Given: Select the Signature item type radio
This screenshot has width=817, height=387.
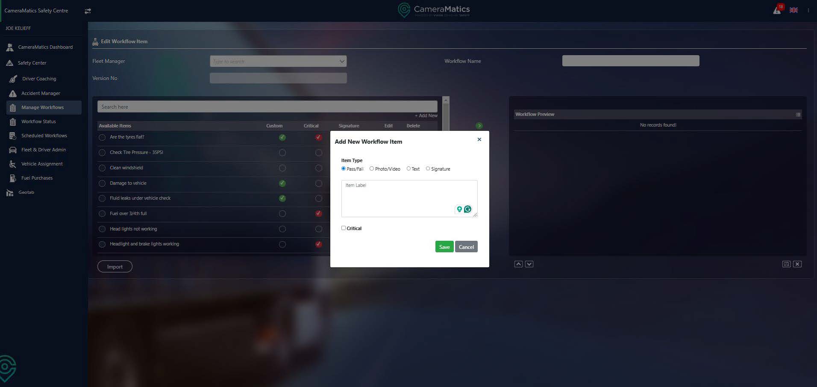Looking at the screenshot, I should (428, 169).
